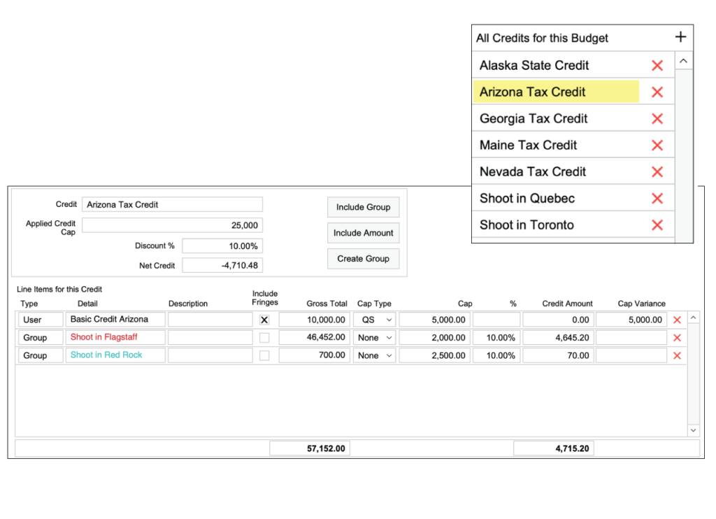The width and height of the screenshot is (716, 519).
Task: Open Cap Type dropdown for Shoot in Flagstaff
Action: [x=374, y=338]
